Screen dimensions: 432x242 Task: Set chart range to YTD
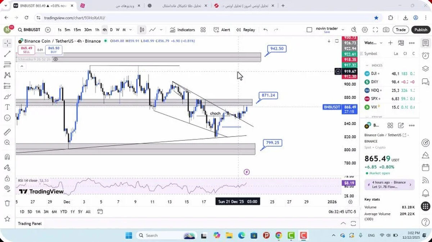[x=64, y=212]
